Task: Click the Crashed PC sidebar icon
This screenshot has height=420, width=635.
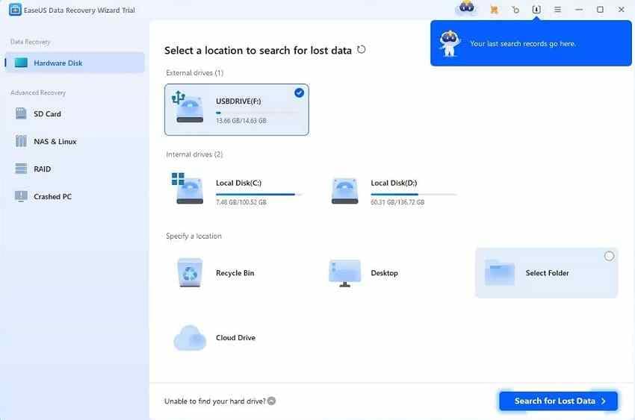Action: coord(21,196)
